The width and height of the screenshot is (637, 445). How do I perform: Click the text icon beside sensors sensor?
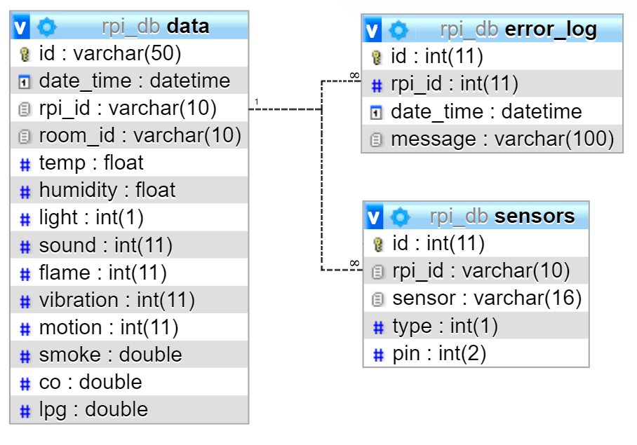coord(378,300)
